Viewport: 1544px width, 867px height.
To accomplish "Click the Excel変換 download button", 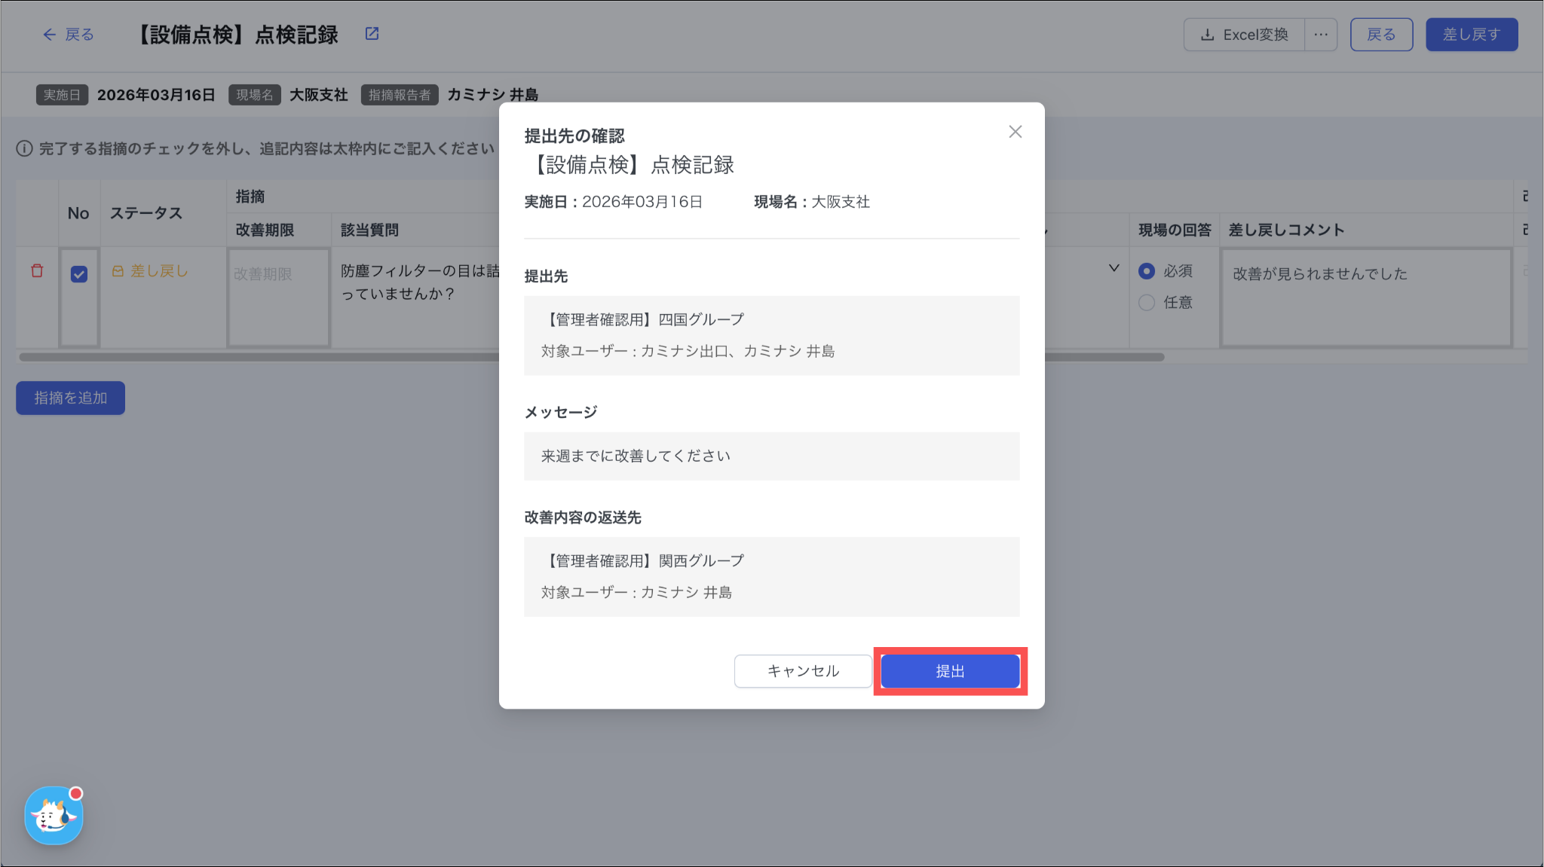I will pyautogui.click(x=1245, y=35).
